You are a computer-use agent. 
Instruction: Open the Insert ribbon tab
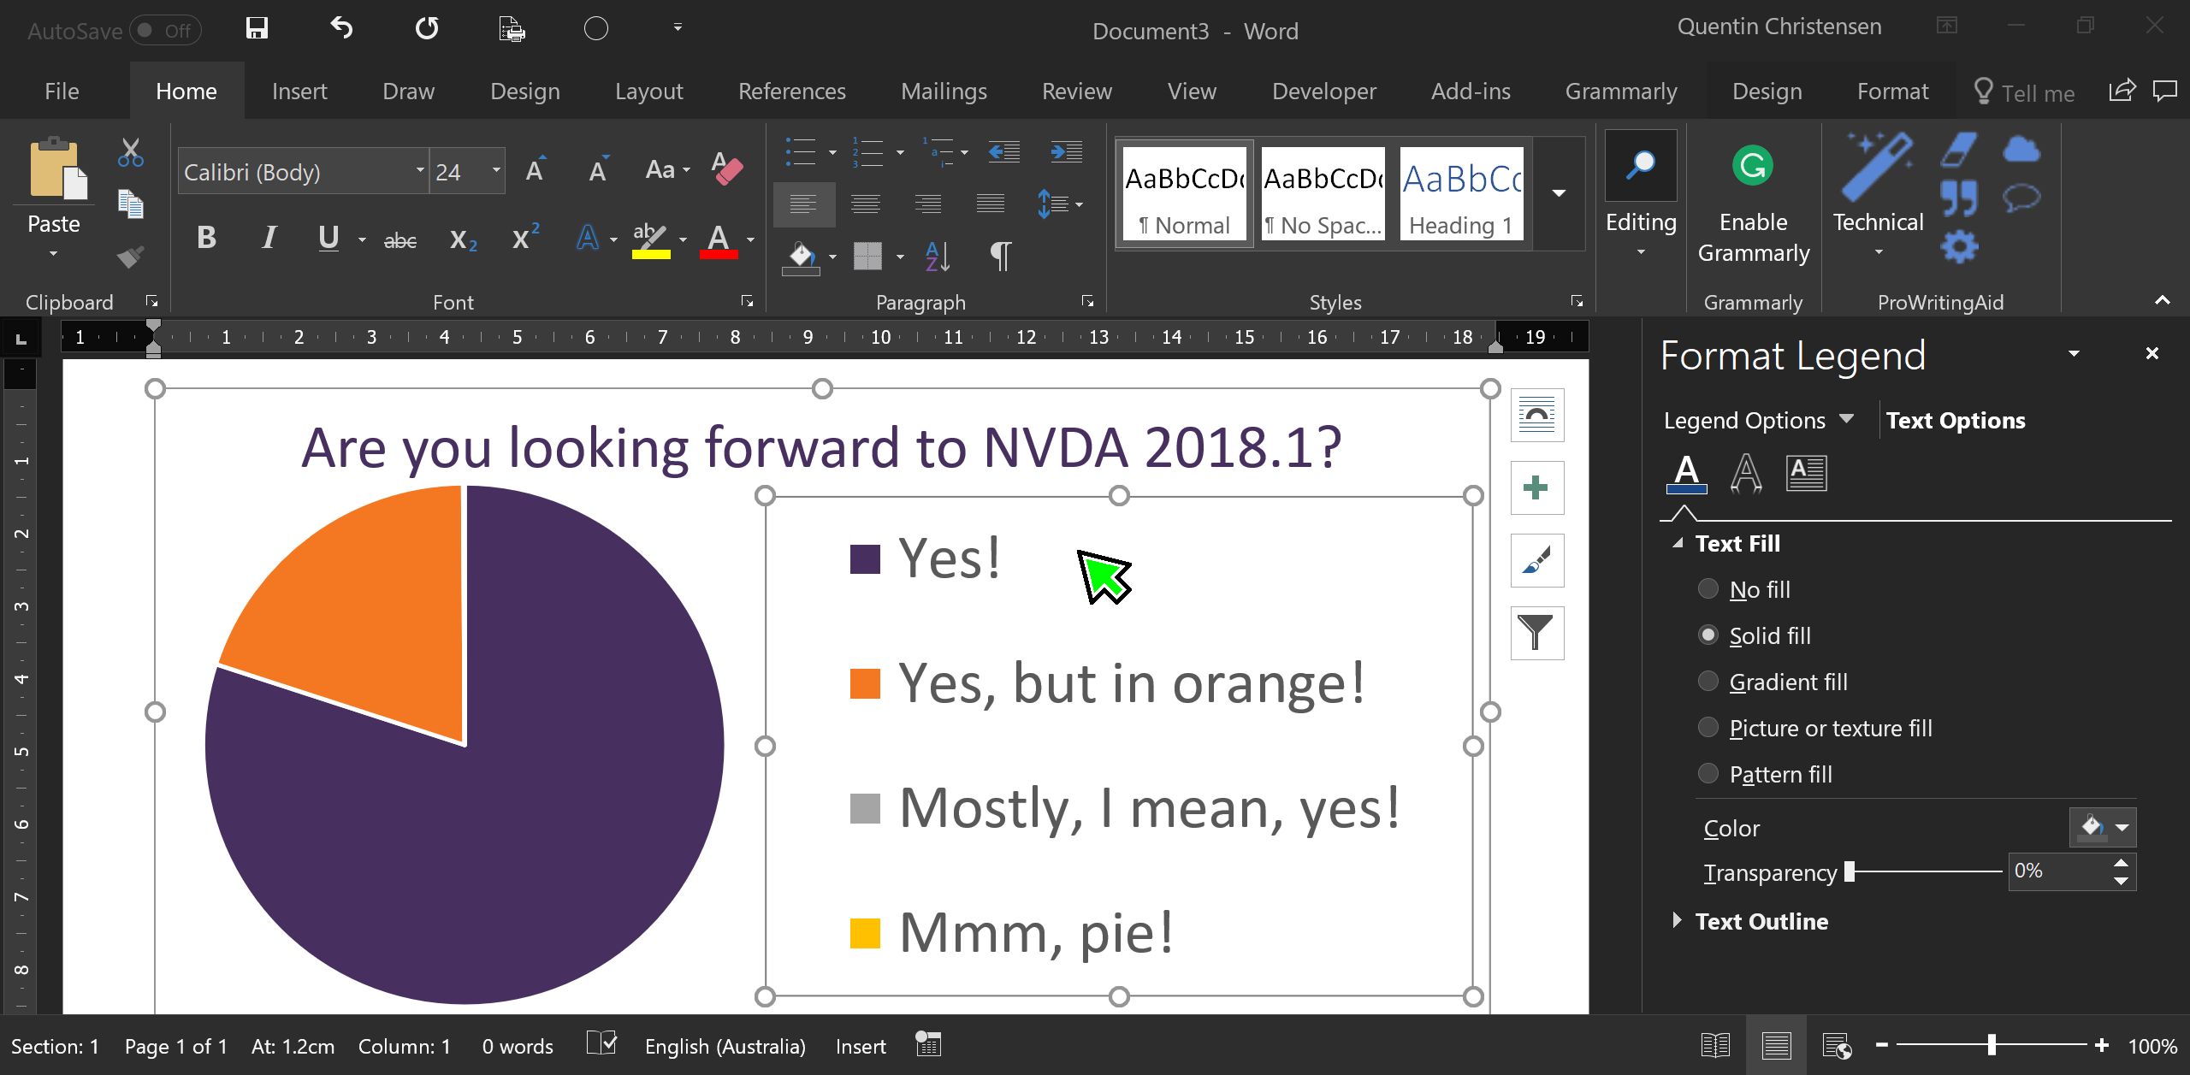(x=299, y=91)
